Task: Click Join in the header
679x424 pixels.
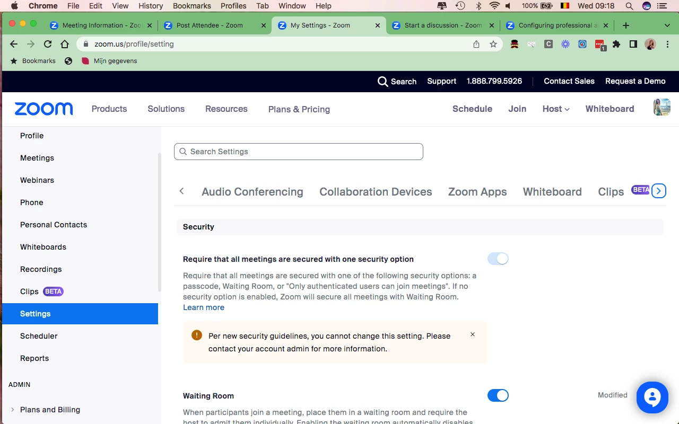Action: 517,109
